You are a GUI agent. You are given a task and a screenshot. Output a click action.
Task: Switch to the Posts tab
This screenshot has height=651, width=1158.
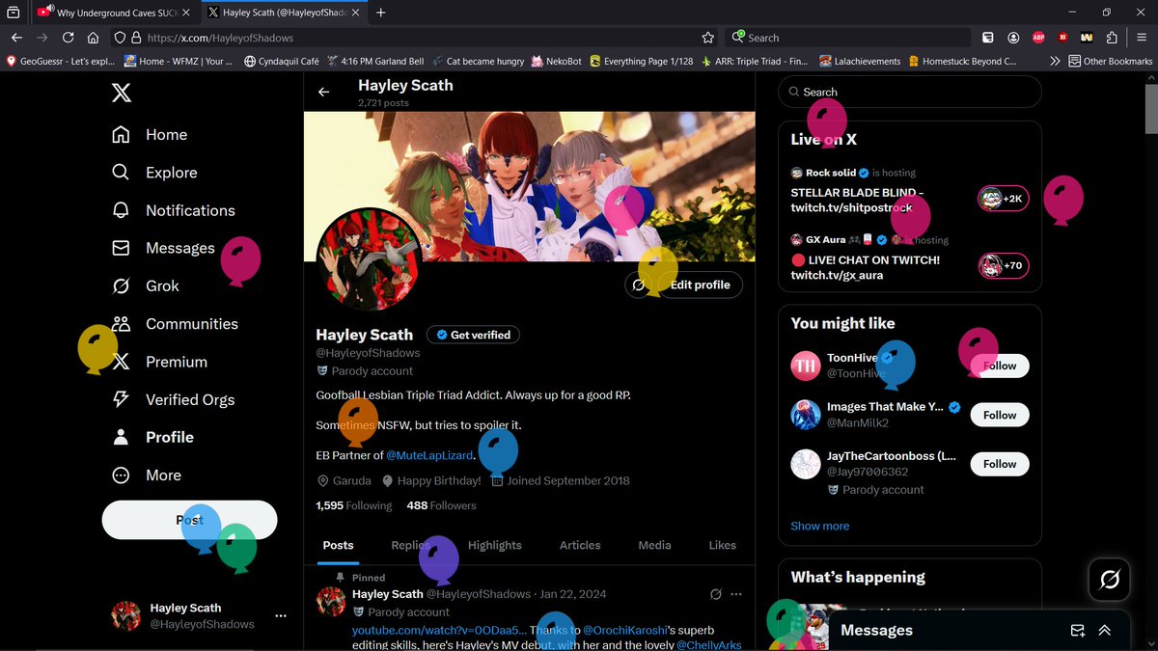338,545
